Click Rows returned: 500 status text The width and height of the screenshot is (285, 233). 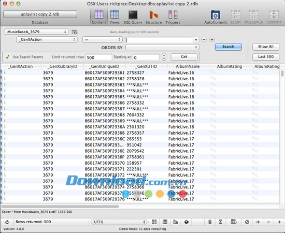[33, 222]
